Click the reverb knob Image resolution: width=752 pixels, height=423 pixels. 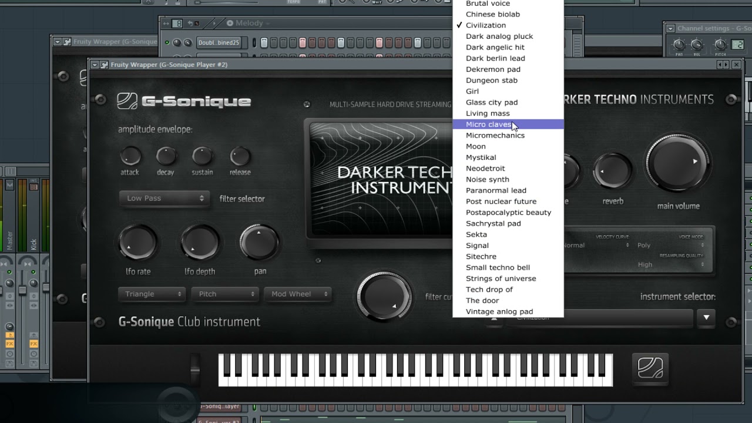(x=613, y=172)
